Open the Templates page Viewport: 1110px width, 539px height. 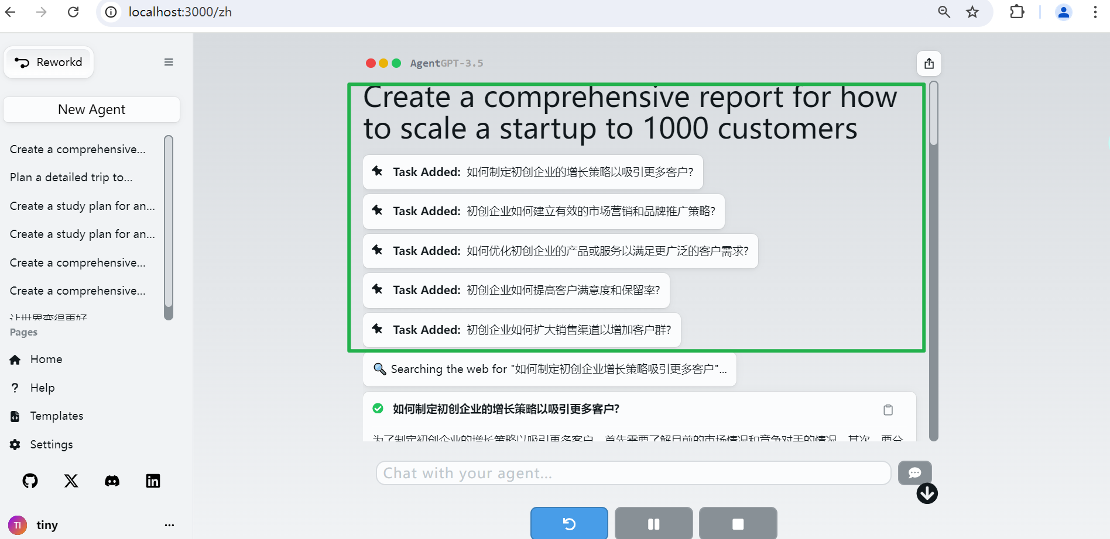point(56,416)
